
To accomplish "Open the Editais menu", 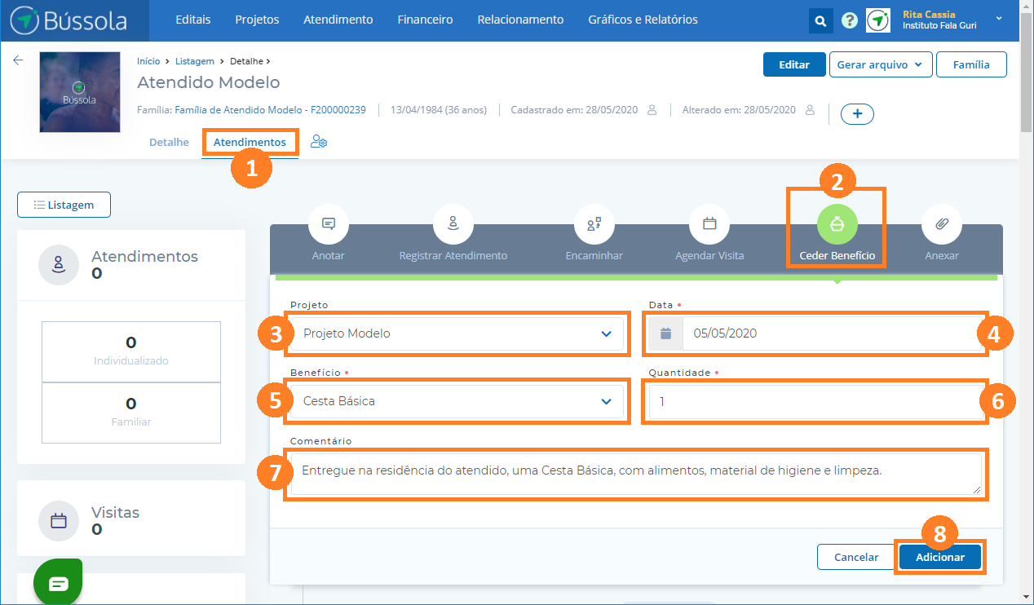I will coord(193,20).
